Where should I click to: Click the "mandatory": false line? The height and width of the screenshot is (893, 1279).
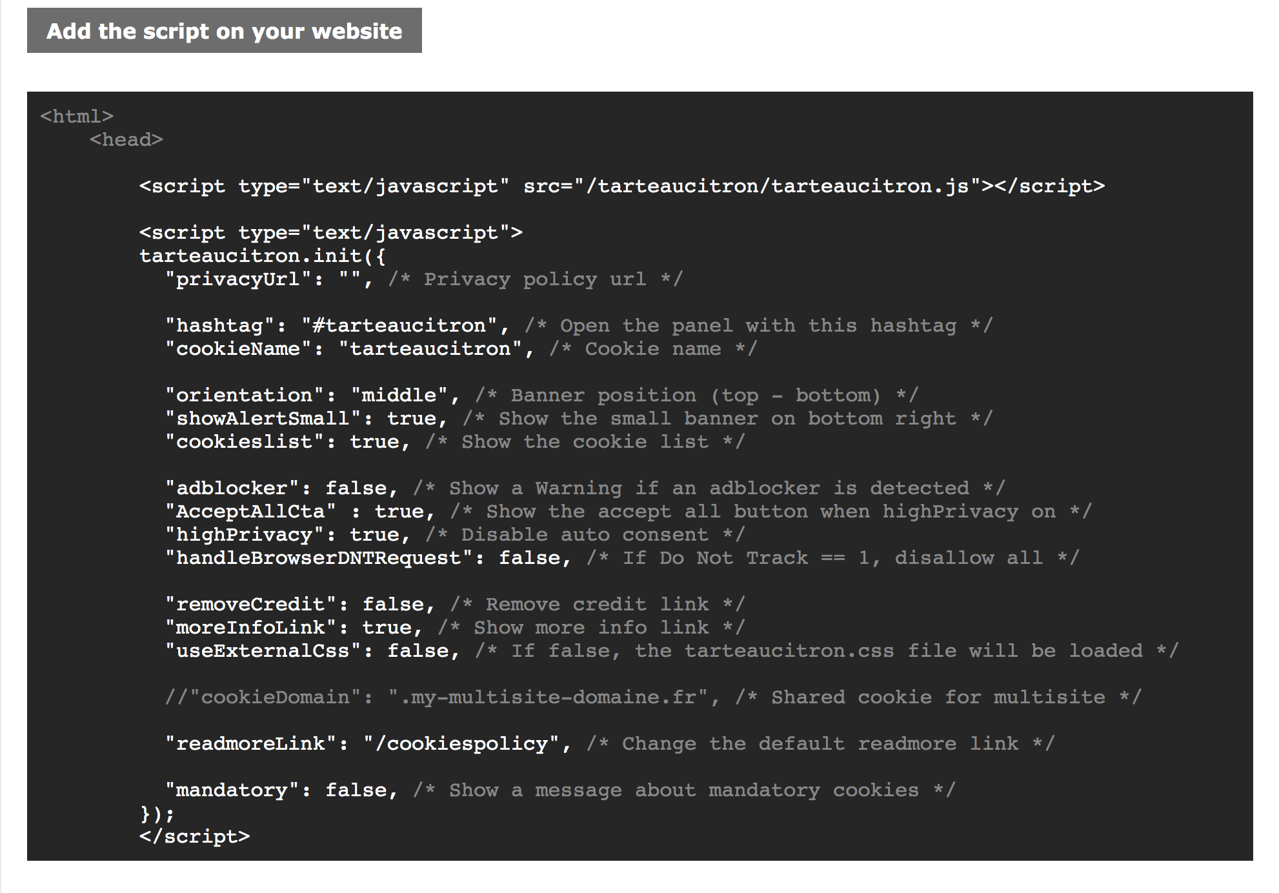coord(560,790)
